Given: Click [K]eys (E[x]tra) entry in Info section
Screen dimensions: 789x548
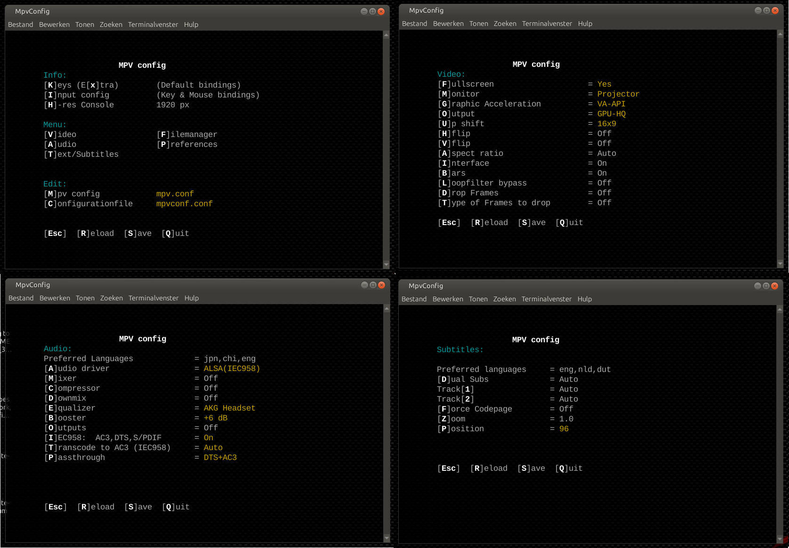Looking at the screenshot, I should (81, 85).
